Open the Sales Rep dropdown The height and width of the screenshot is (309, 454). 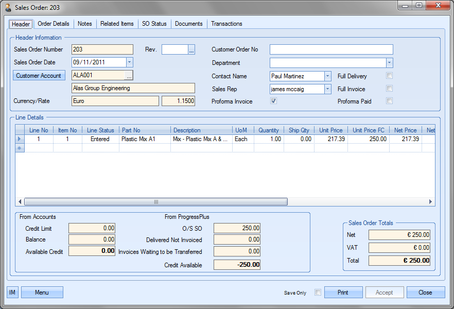tap(328, 89)
